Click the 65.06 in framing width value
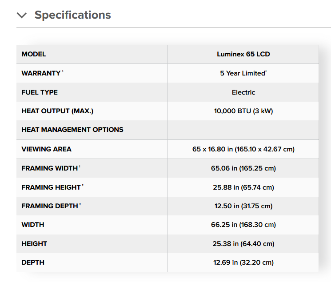The width and height of the screenshot is (331, 282). pyautogui.click(x=243, y=168)
